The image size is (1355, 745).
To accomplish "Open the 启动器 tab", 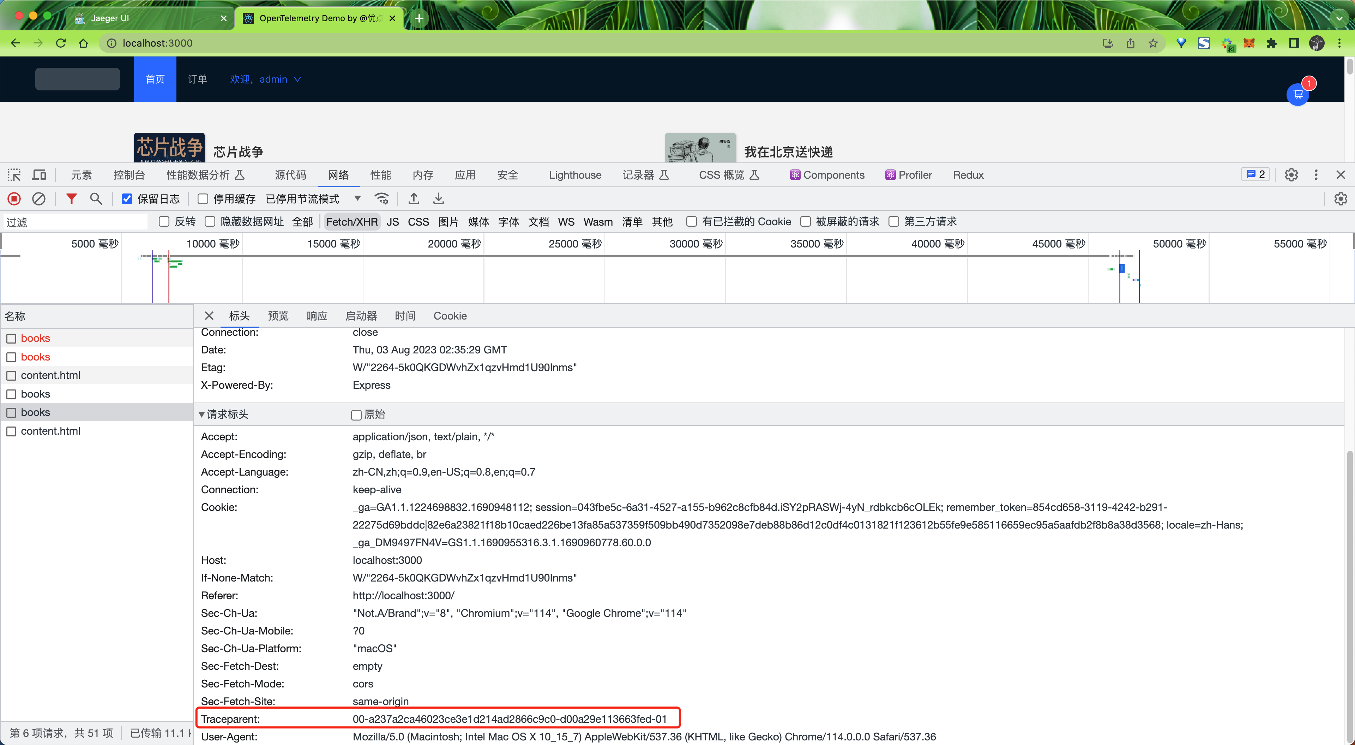I will [361, 315].
